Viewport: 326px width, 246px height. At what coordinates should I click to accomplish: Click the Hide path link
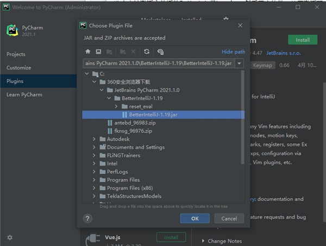[x=233, y=52]
